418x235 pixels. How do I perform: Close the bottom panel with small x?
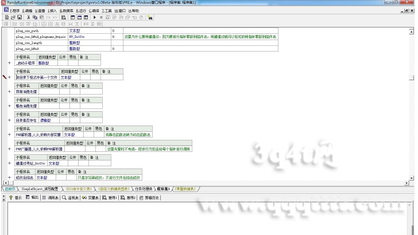[x=3, y=196]
